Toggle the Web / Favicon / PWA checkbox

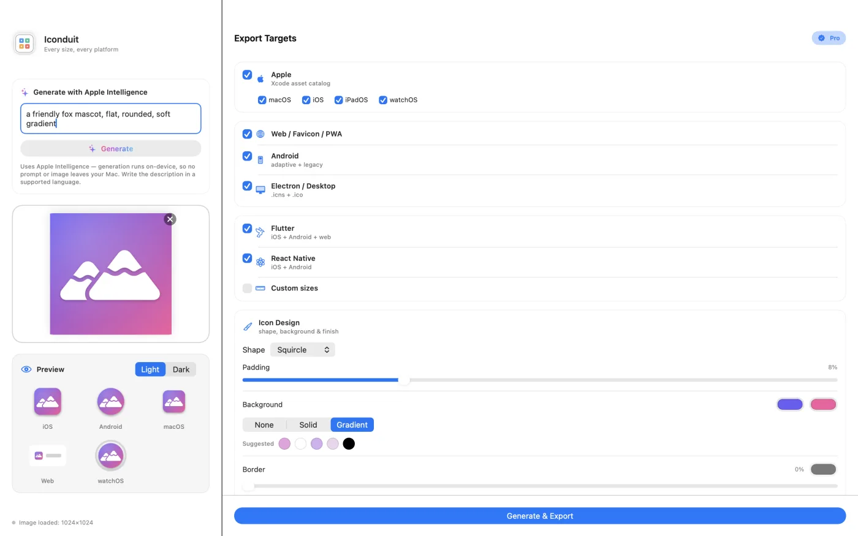click(x=247, y=134)
